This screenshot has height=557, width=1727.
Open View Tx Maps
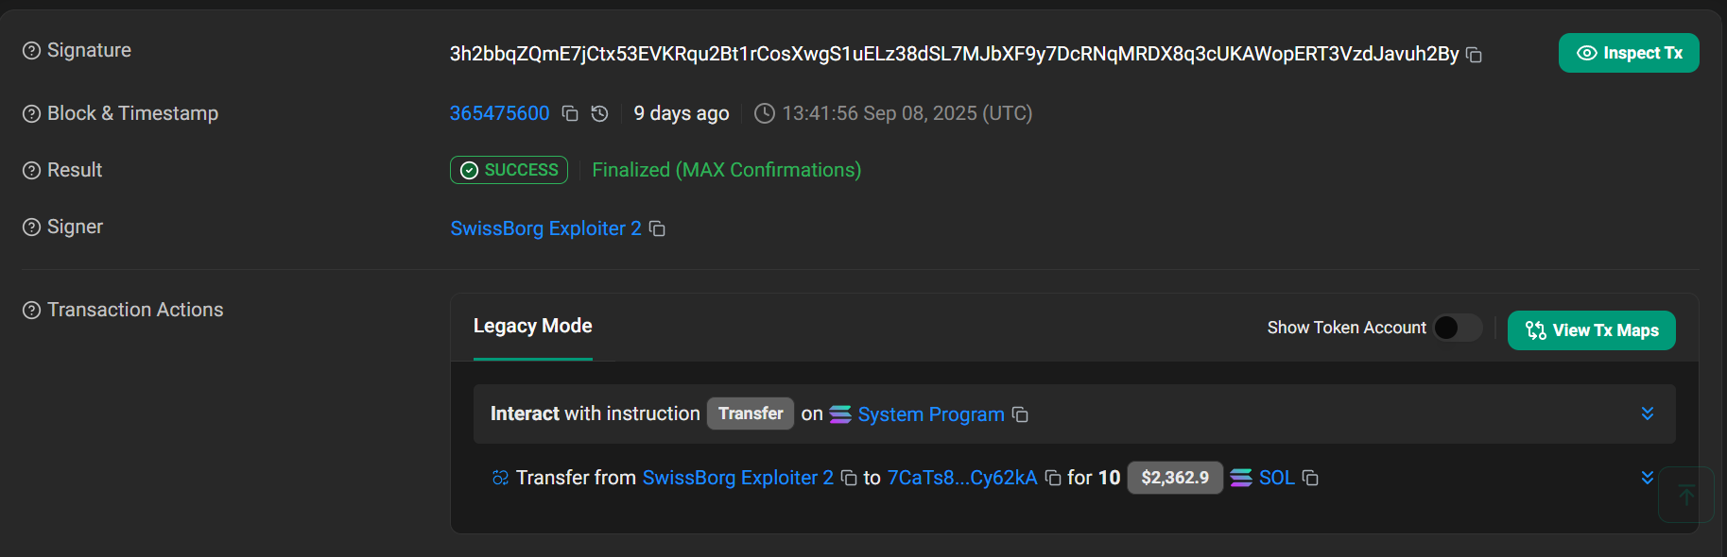pyautogui.click(x=1592, y=330)
